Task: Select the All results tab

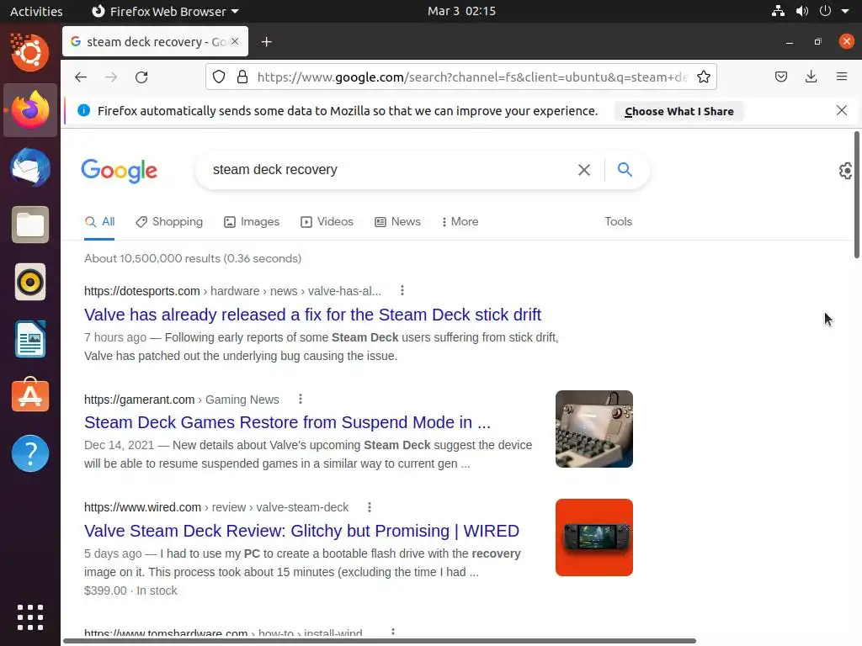Action: pyautogui.click(x=99, y=221)
